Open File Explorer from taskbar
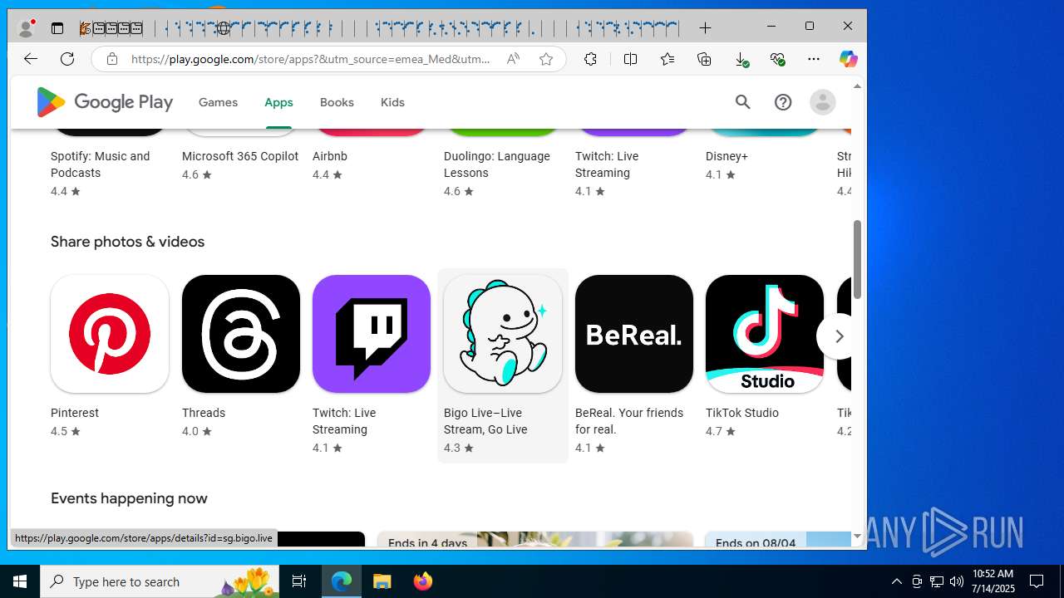The width and height of the screenshot is (1064, 598). click(382, 581)
